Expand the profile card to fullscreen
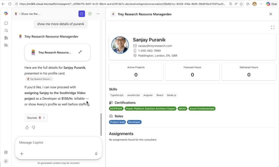This screenshot has height=167, width=279. click(272, 27)
